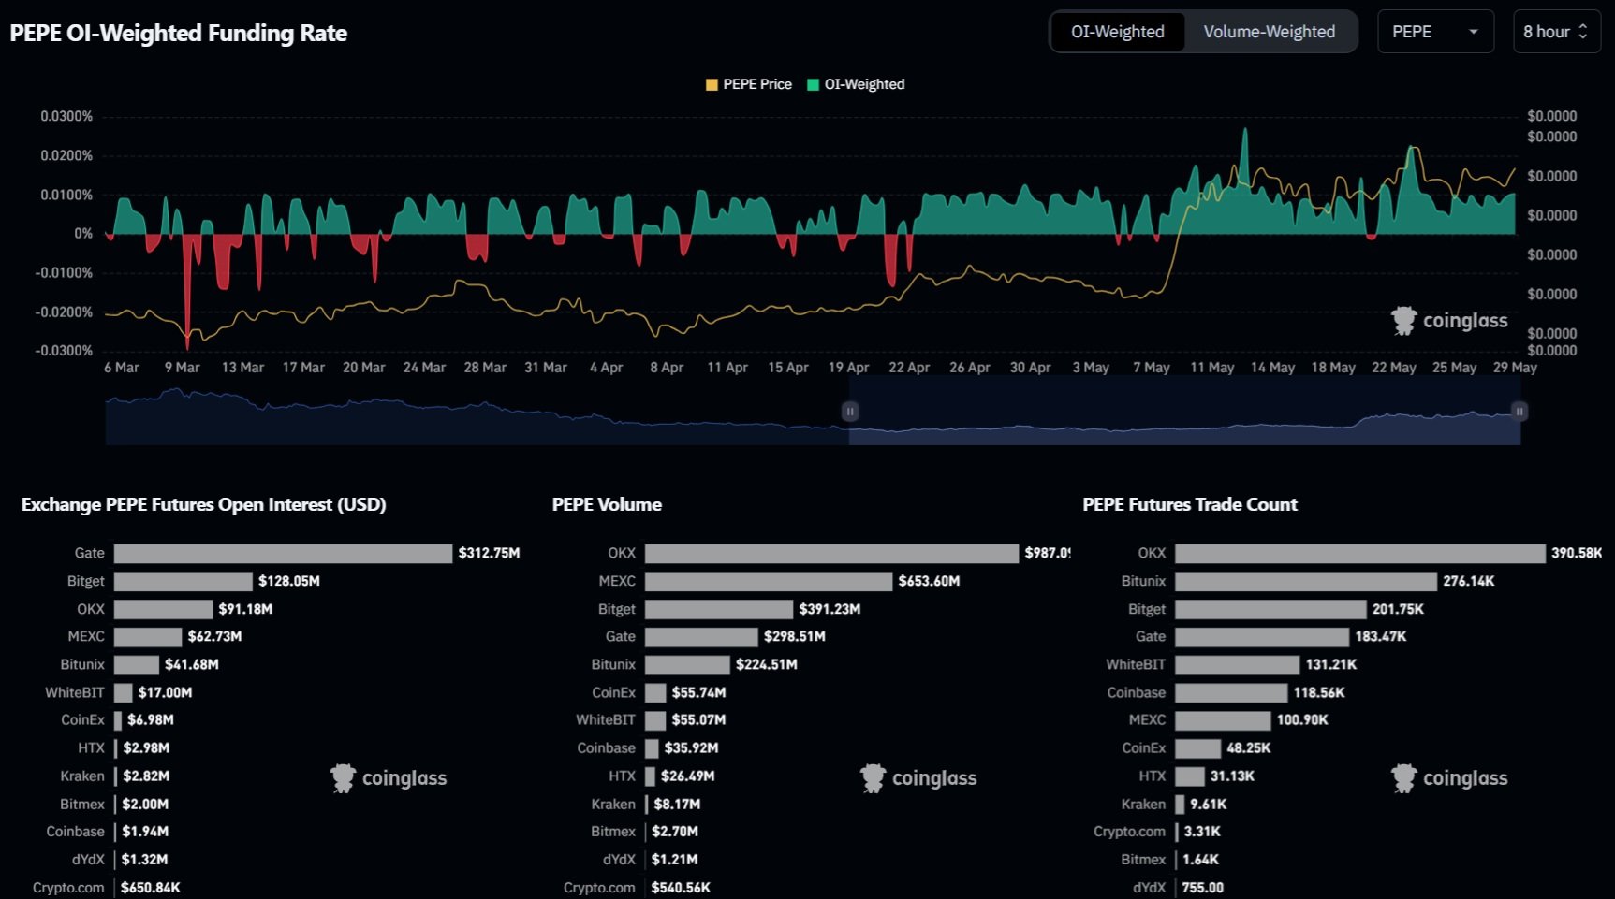
Task: Click the '11 May' date on chart axis
Action: point(1212,368)
